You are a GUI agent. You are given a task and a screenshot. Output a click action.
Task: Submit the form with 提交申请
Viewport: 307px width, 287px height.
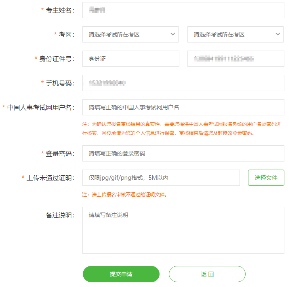(121, 274)
